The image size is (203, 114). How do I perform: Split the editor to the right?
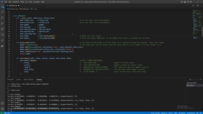tap(198, 6)
